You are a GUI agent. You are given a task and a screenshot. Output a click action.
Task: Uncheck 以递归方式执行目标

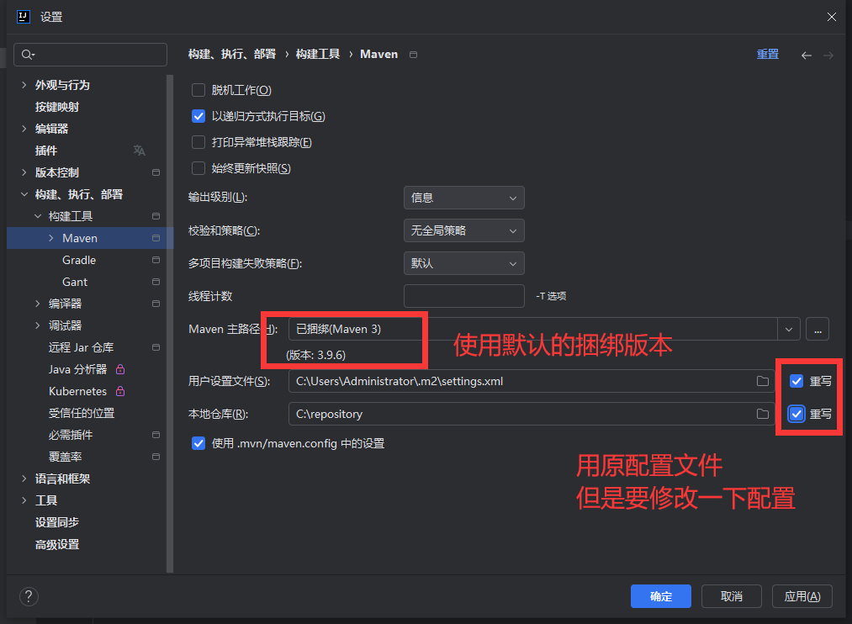tap(198, 117)
